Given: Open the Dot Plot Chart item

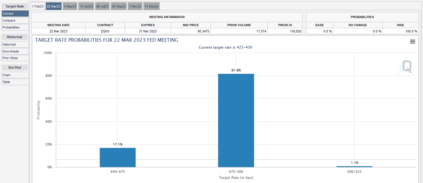Looking at the screenshot, I should (x=15, y=75).
